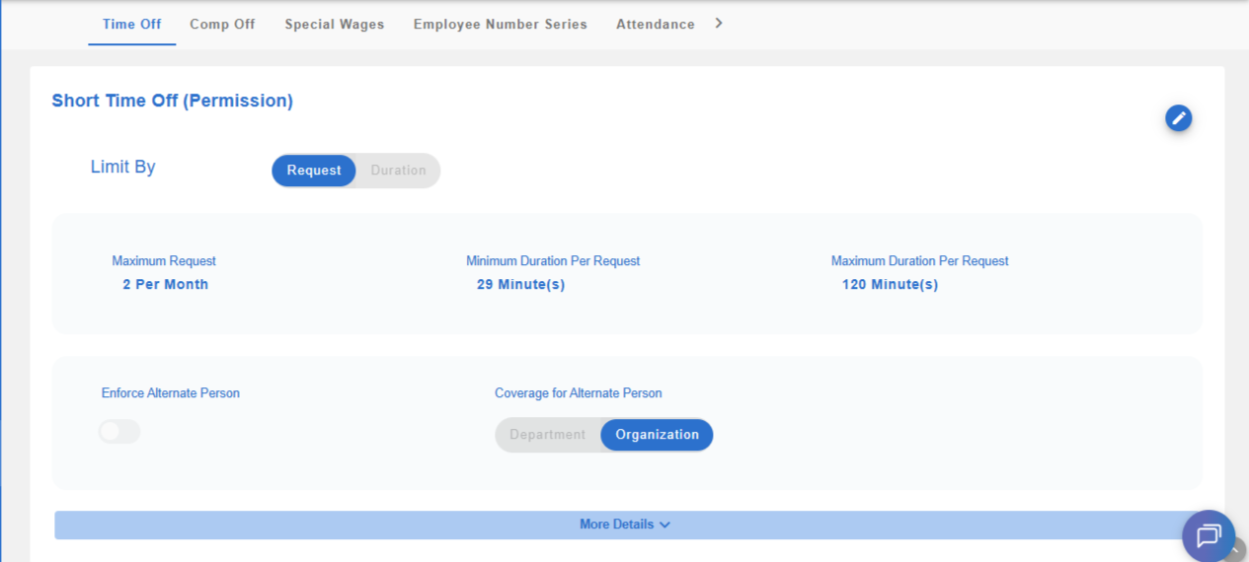Select the Employee Number Series tab
The height and width of the screenshot is (562, 1249).
coord(500,24)
